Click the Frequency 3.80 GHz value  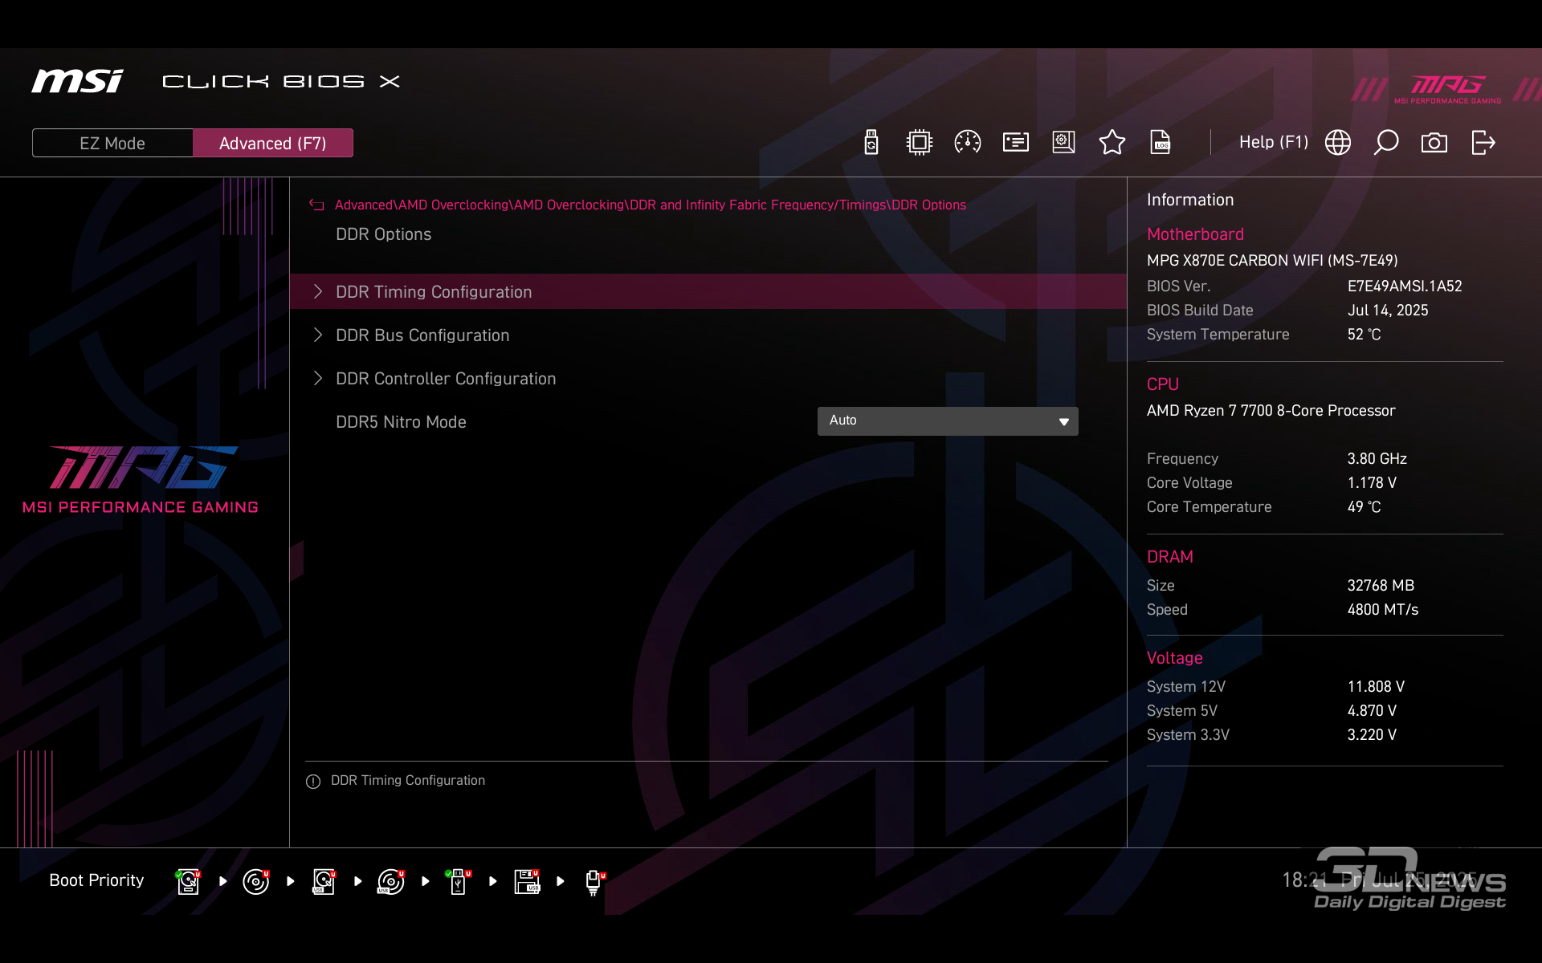pyautogui.click(x=1377, y=458)
